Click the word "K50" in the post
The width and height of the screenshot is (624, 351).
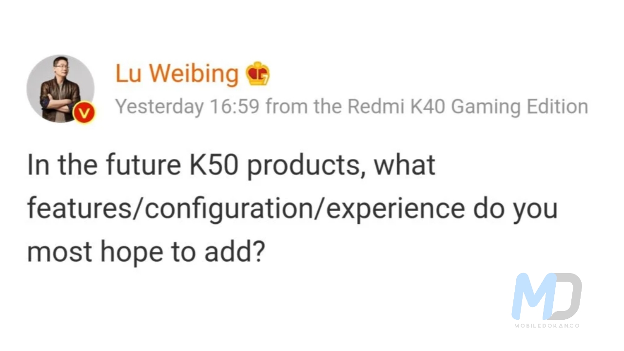coord(213,165)
